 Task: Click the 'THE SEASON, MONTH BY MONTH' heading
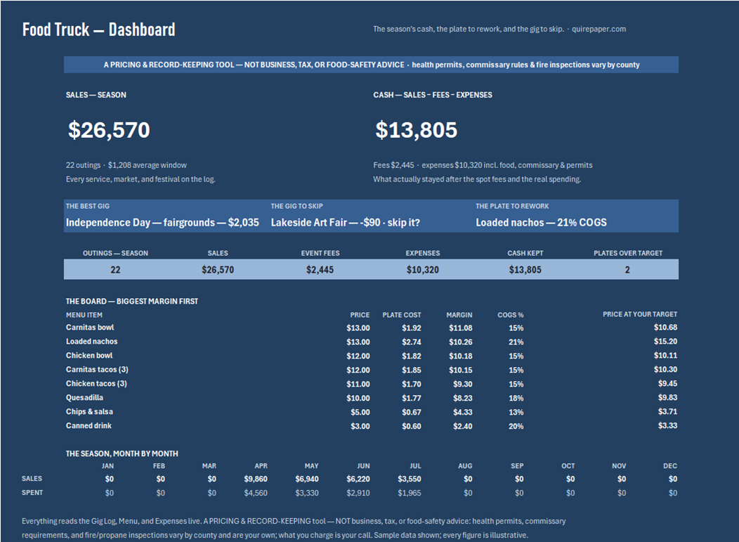coord(122,453)
